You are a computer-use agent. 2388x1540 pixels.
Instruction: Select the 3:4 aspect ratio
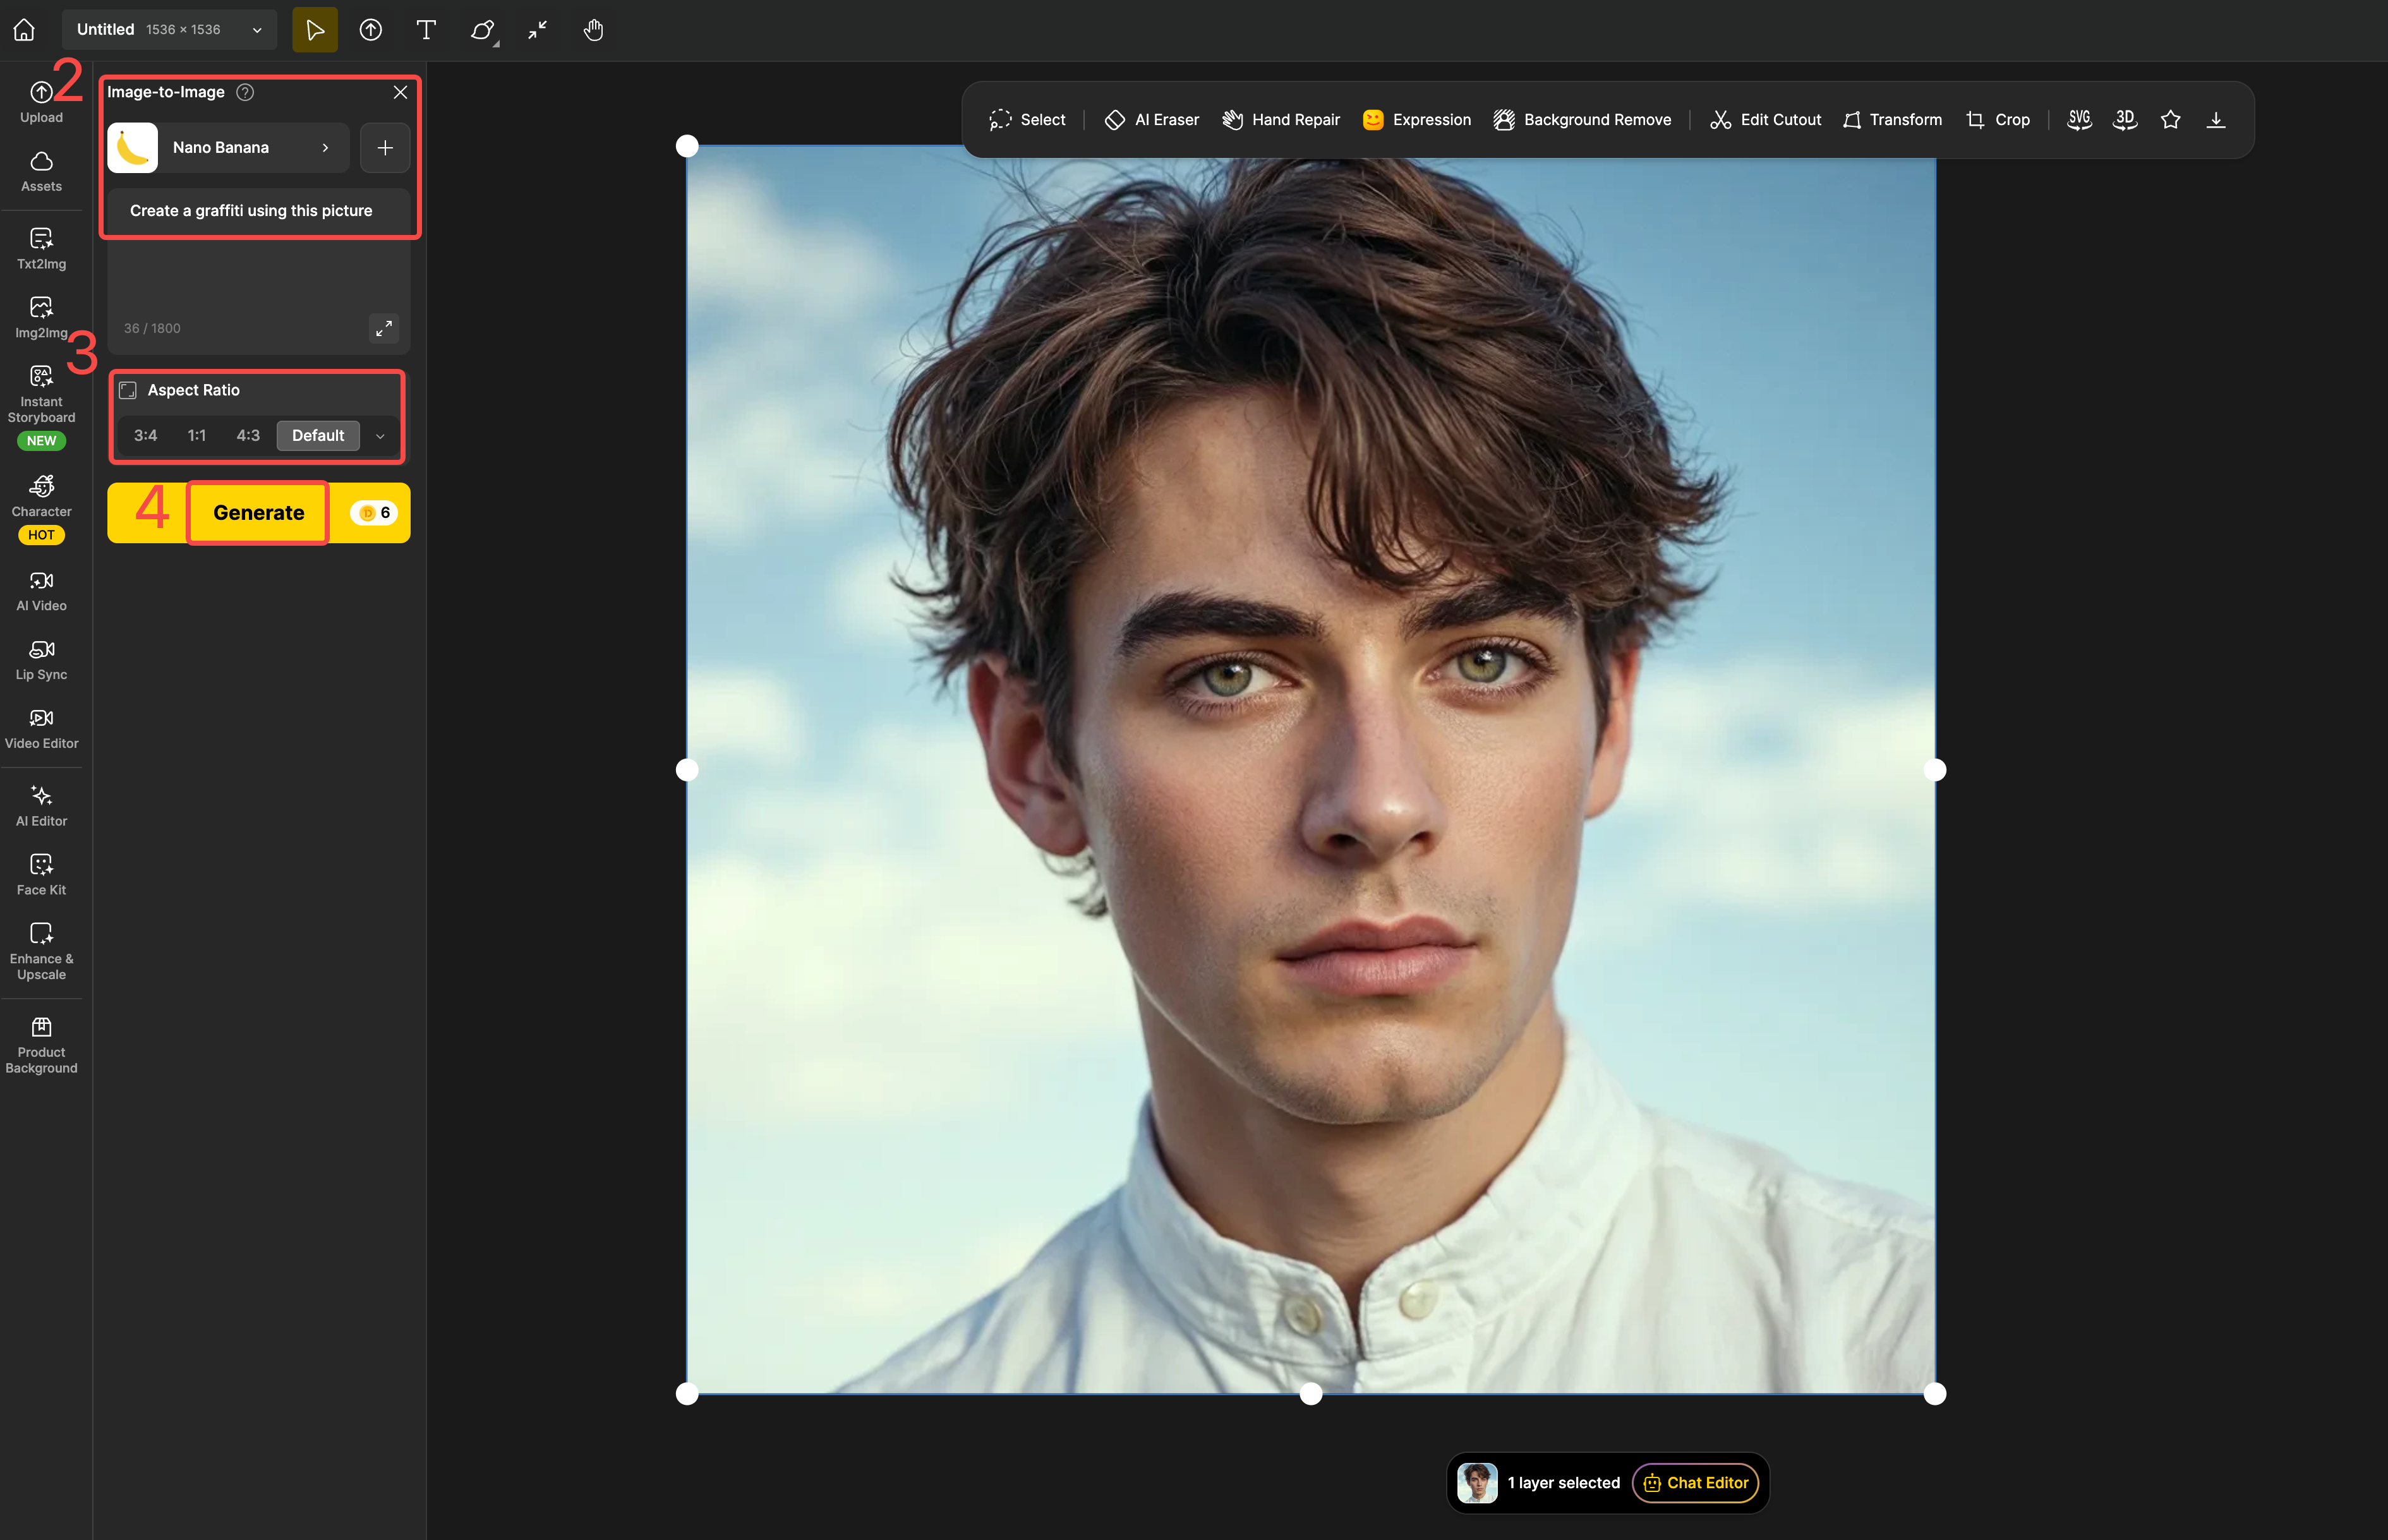pos(145,435)
